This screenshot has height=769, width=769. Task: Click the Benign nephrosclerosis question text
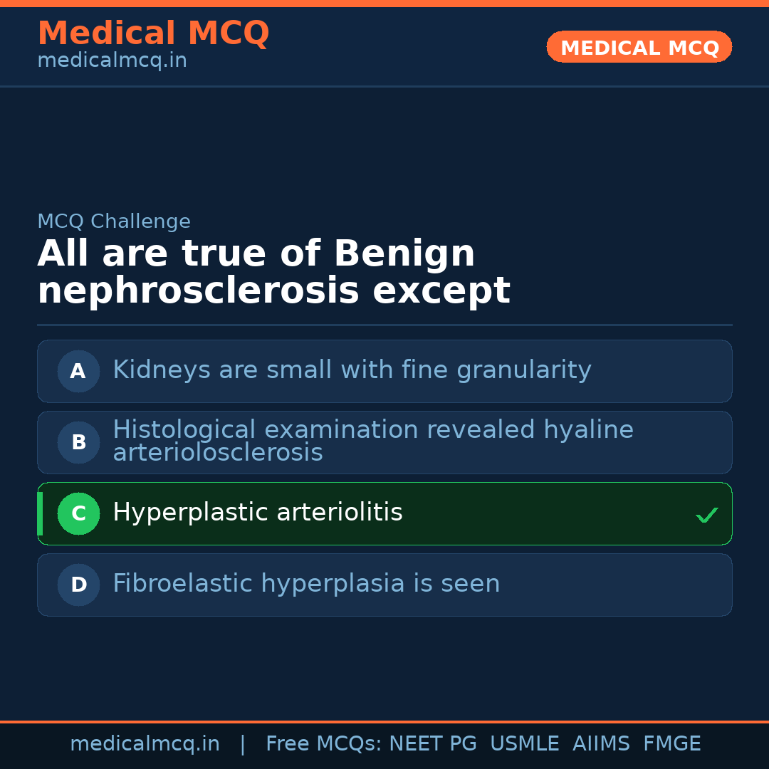pos(273,273)
